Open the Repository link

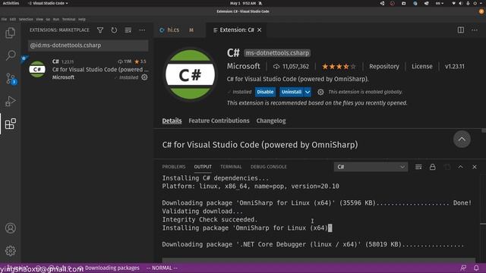pyautogui.click(x=384, y=66)
